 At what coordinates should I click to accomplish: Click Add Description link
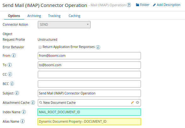pyautogui.click(x=166, y=5)
